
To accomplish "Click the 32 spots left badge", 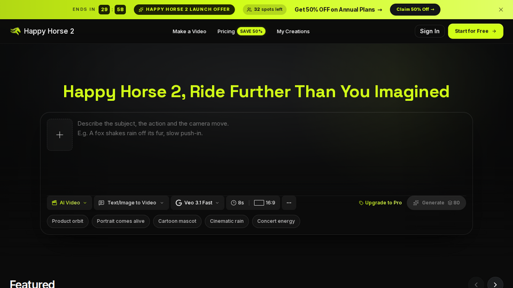I will (x=265, y=10).
